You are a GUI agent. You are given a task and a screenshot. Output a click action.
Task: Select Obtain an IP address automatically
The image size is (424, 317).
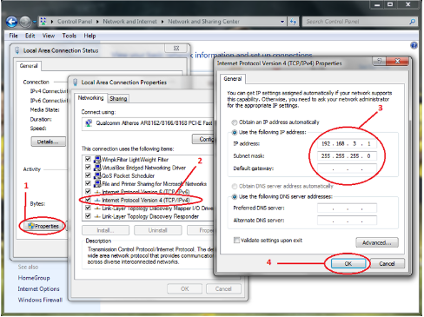pos(235,122)
